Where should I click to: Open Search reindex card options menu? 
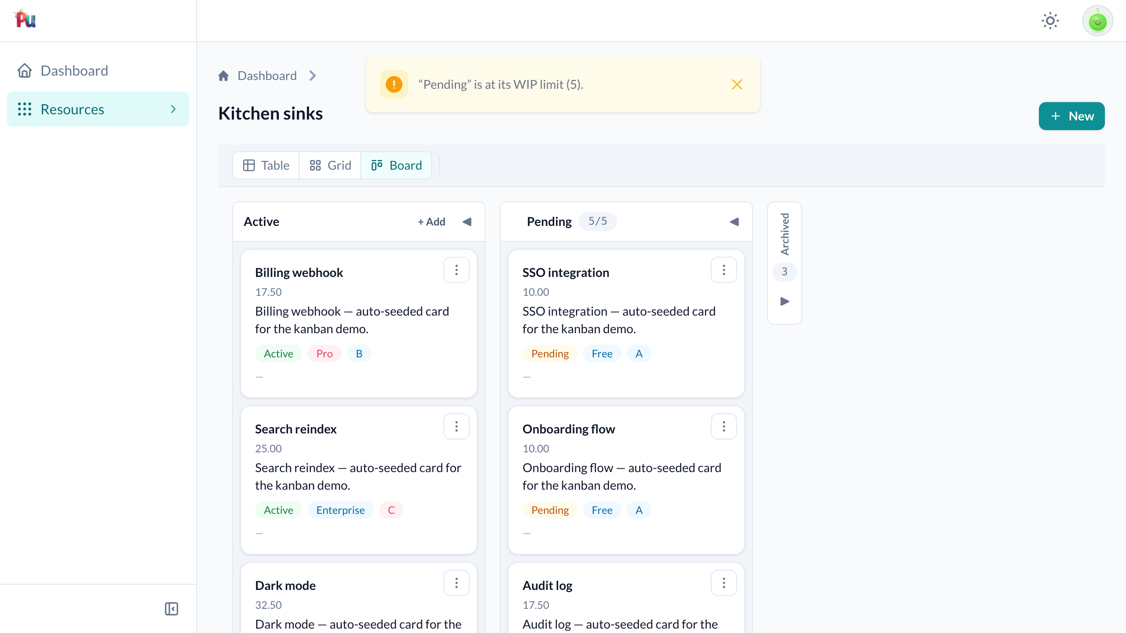(x=457, y=426)
